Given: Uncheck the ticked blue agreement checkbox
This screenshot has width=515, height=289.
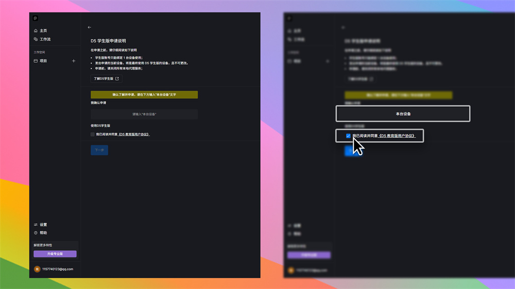Looking at the screenshot, I should tap(348, 136).
